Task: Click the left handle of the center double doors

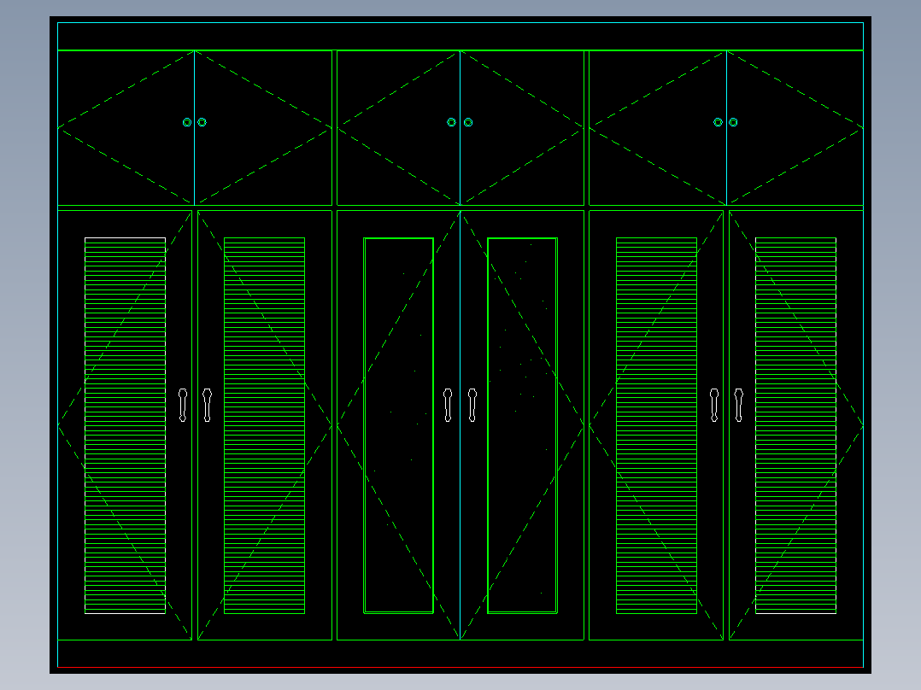Action: pos(448,405)
